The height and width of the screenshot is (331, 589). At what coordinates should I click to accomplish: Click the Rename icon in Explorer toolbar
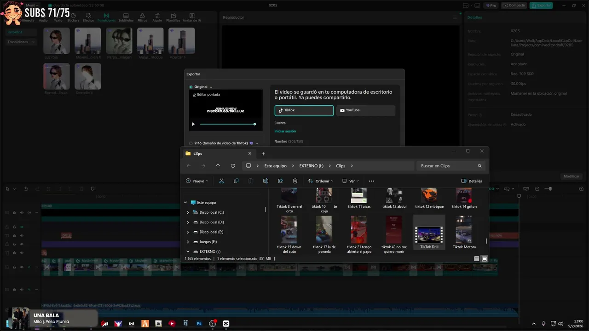click(266, 181)
